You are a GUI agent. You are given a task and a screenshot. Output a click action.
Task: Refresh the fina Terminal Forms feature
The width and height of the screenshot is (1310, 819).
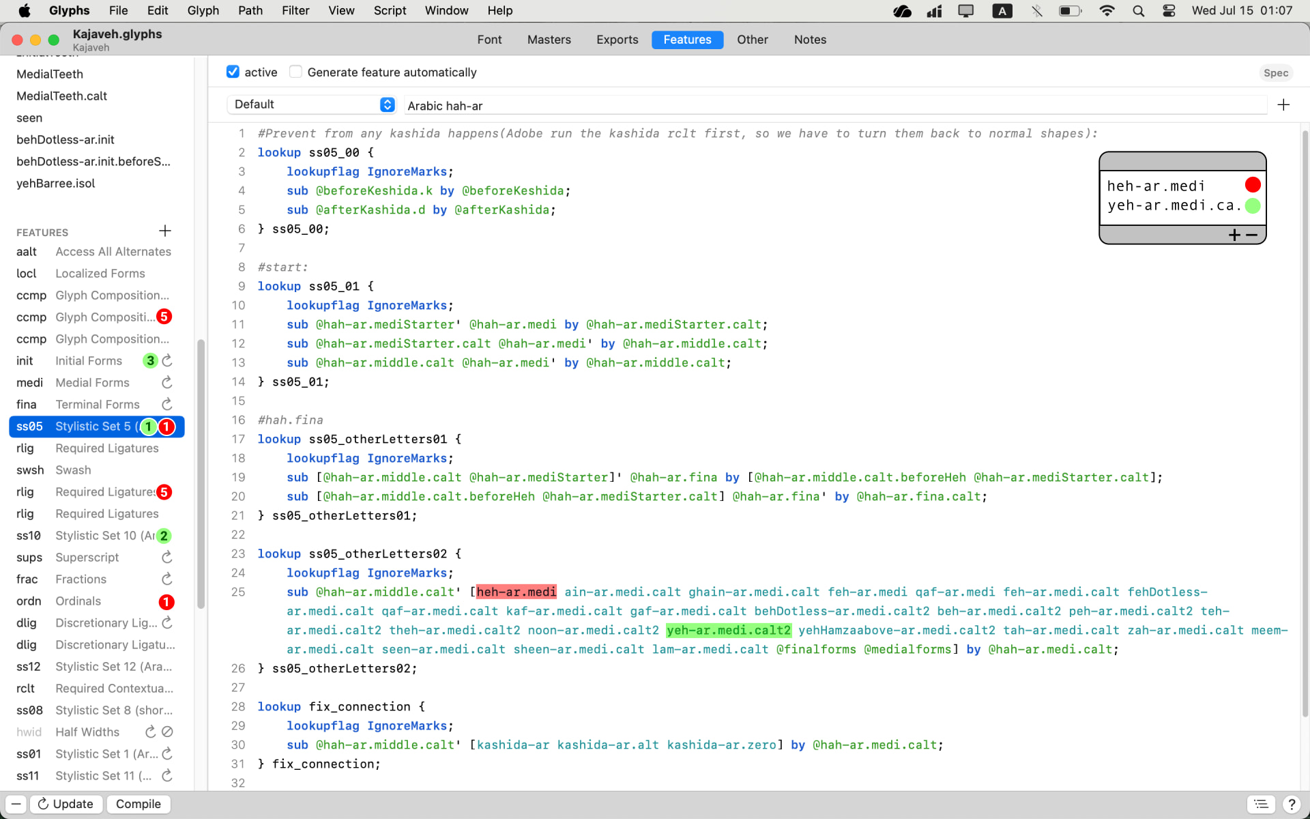[167, 404]
